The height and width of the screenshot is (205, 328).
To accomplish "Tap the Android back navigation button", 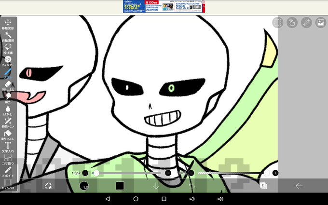I will pyautogui.click(x=108, y=199).
